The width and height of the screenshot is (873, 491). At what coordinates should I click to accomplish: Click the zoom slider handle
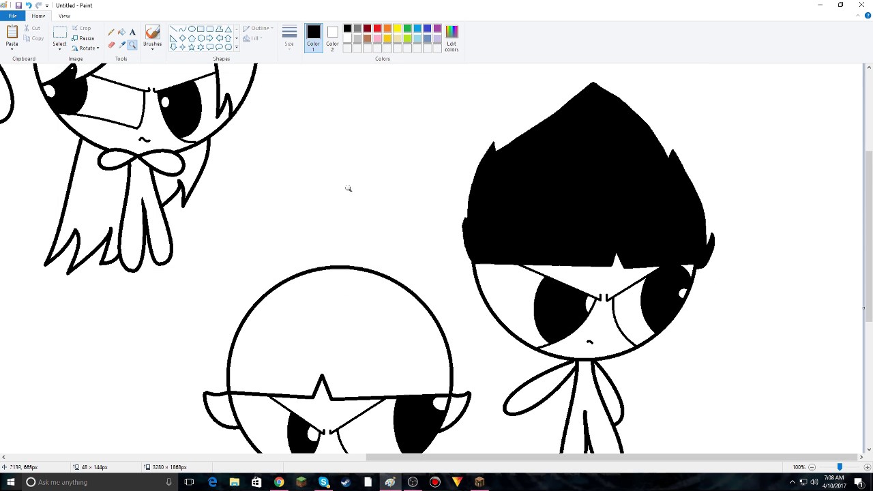coord(840,467)
